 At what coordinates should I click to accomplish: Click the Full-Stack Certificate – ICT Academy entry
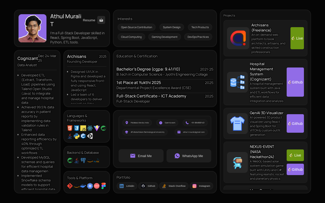coord(165,98)
